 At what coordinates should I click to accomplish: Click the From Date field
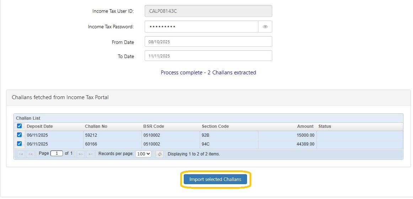[208, 42]
